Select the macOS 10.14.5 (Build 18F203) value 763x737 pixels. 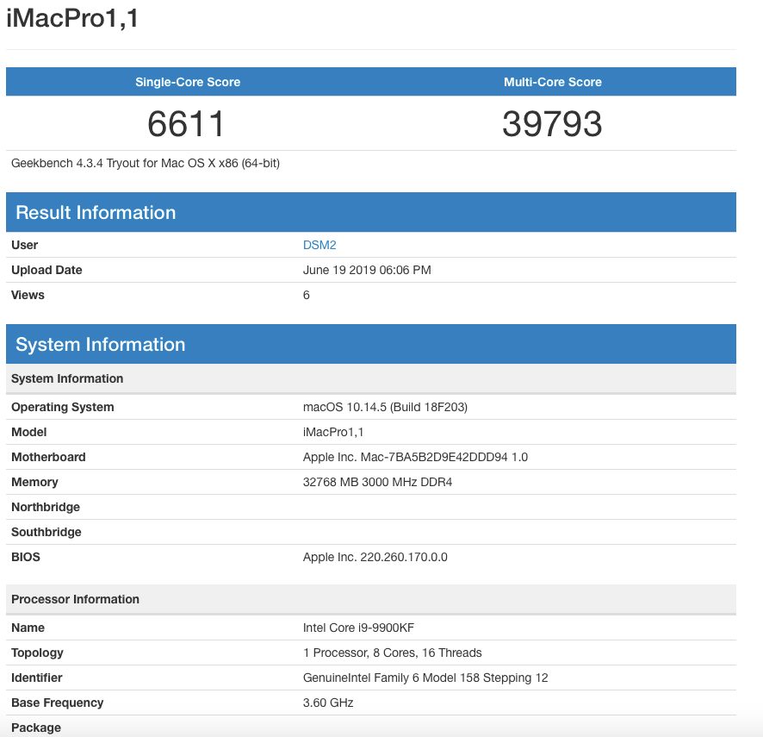pyautogui.click(x=385, y=407)
